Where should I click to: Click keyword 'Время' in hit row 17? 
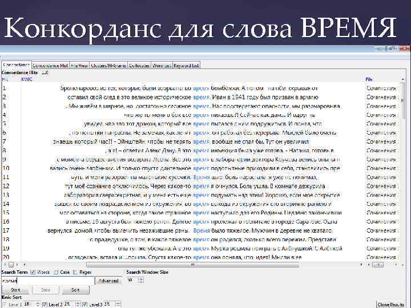tap(202, 231)
